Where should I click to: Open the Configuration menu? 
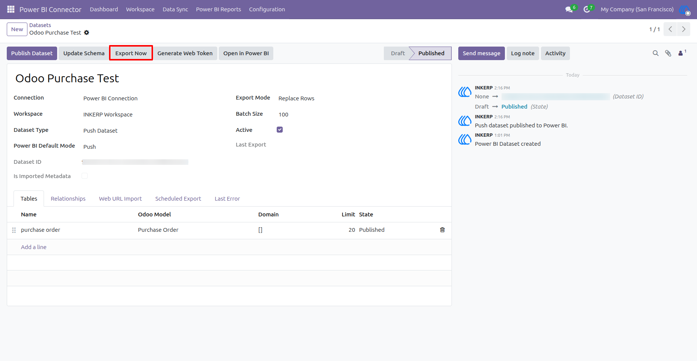(x=267, y=9)
